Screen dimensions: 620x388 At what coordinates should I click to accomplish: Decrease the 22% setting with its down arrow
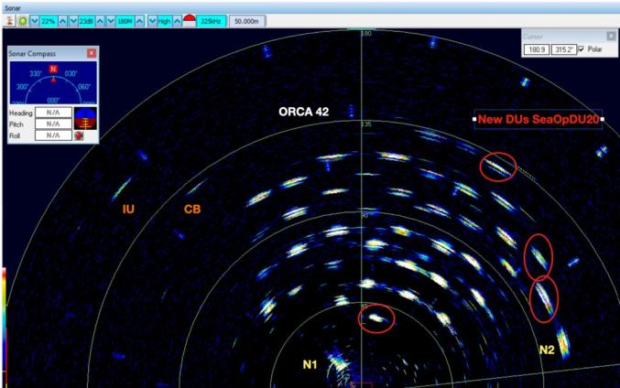pyautogui.click(x=35, y=21)
